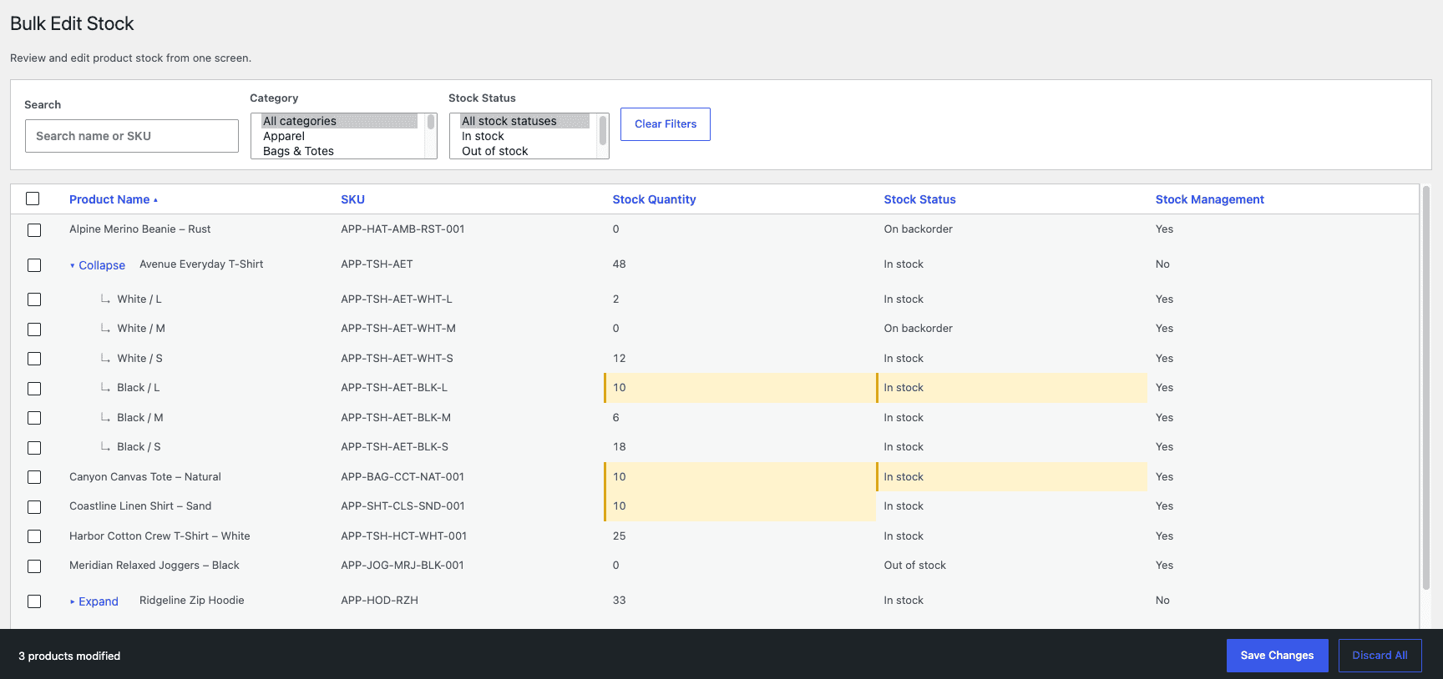Edit Black / L stock quantity 10
The width and height of the screenshot is (1443, 679).
(x=740, y=388)
